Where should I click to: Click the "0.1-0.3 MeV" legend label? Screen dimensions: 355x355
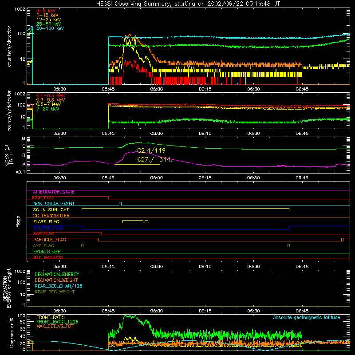point(51,95)
